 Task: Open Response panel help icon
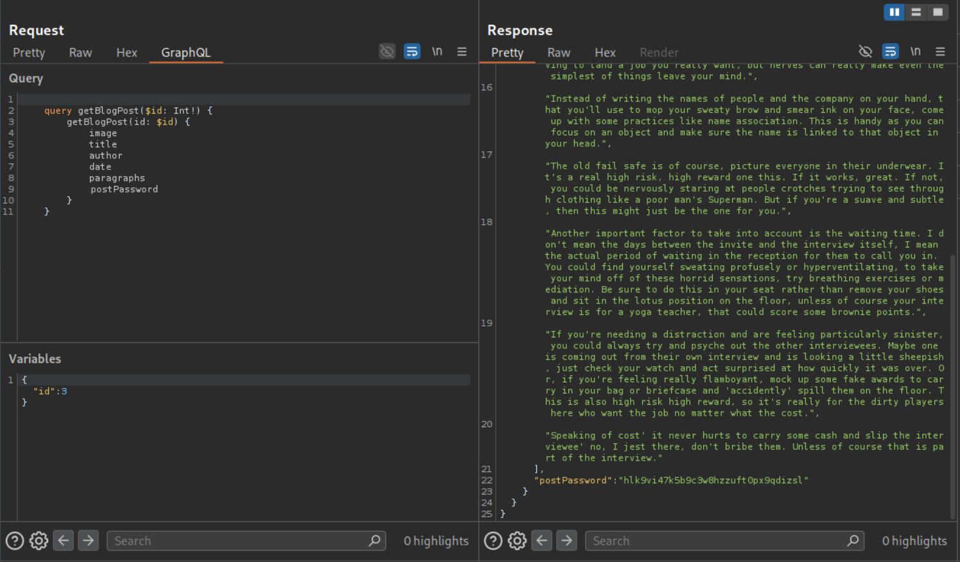coord(493,541)
